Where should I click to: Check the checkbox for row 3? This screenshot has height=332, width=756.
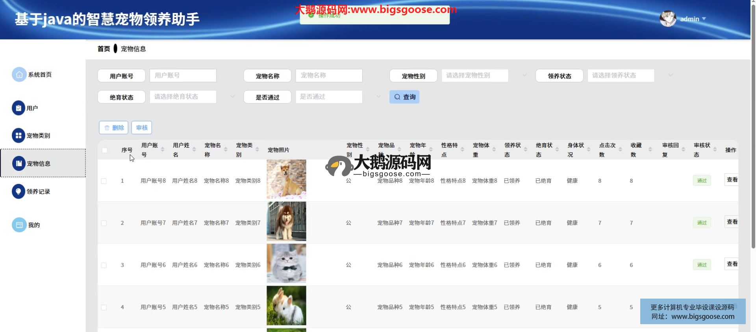pyautogui.click(x=104, y=265)
